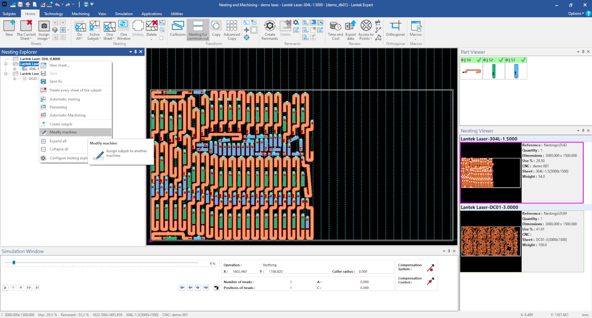Viewport: 592px width, 318px height.
Task: Unpin the Nesting Explorer panel
Action: 136,52
